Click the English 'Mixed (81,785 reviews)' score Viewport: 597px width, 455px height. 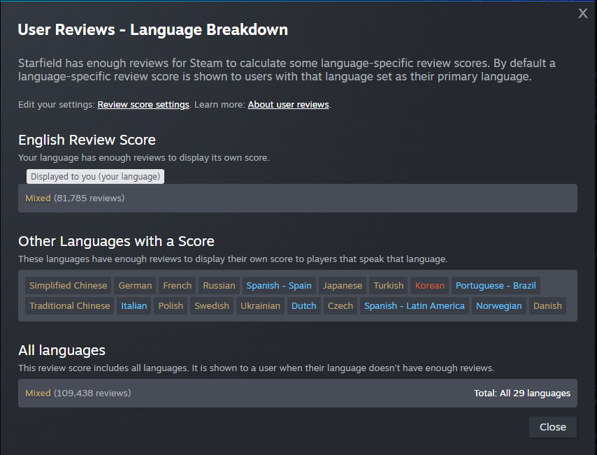coord(75,198)
